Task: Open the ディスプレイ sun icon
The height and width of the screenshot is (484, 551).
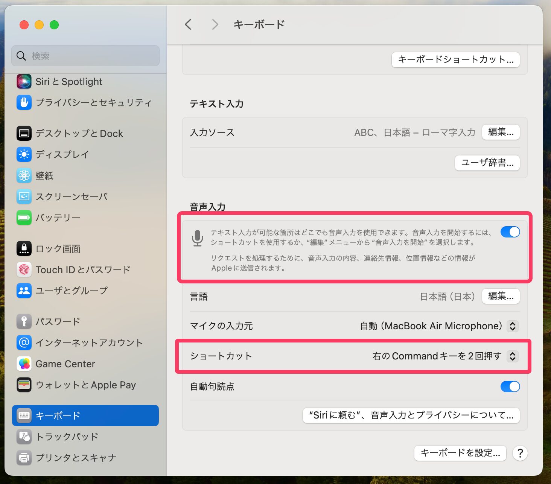Action: pyautogui.click(x=24, y=155)
